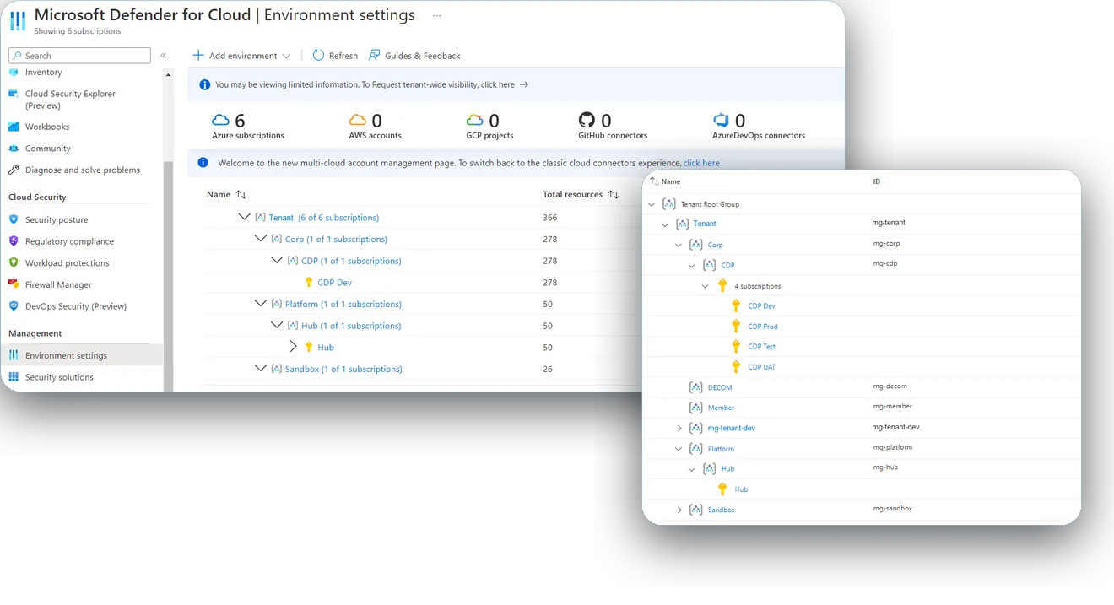Click the Security posture shield icon
1114x605 pixels.
click(14, 219)
